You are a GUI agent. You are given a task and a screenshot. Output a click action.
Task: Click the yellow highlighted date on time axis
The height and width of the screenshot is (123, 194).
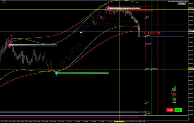click(x=119, y=122)
